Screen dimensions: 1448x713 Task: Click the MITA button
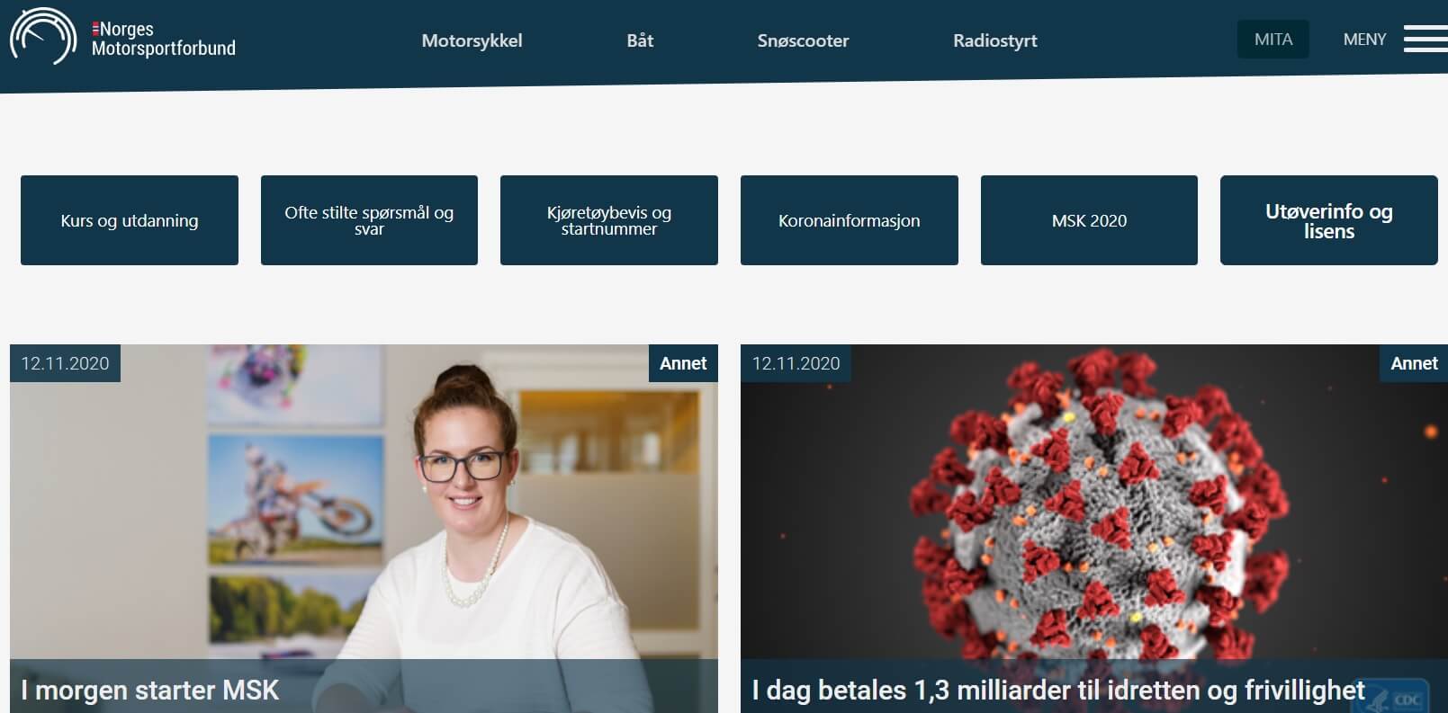coord(1273,39)
